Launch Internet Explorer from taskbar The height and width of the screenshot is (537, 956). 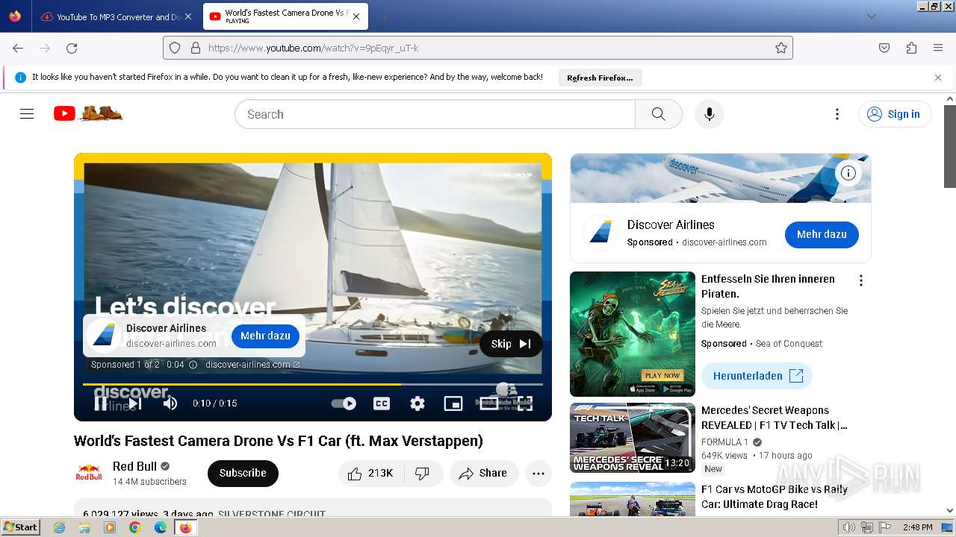pyautogui.click(x=59, y=527)
